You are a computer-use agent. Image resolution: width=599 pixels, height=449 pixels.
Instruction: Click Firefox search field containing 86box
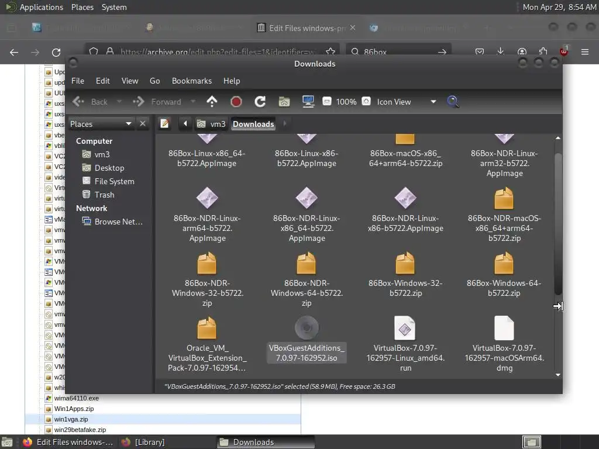398,51
